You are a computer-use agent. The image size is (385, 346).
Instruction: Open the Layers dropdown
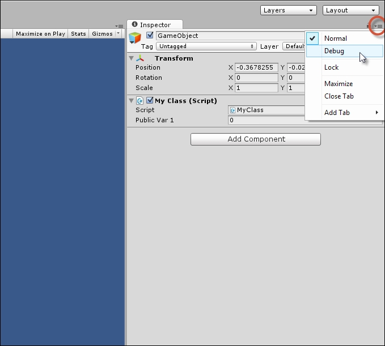288,10
